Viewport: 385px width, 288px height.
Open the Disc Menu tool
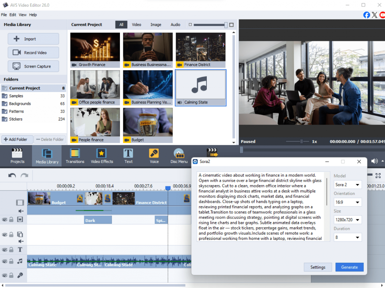tap(179, 156)
